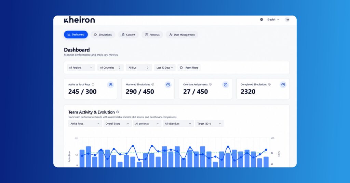Expand the All Countries filter
Viewport: 350px width, 183px height.
110,68
